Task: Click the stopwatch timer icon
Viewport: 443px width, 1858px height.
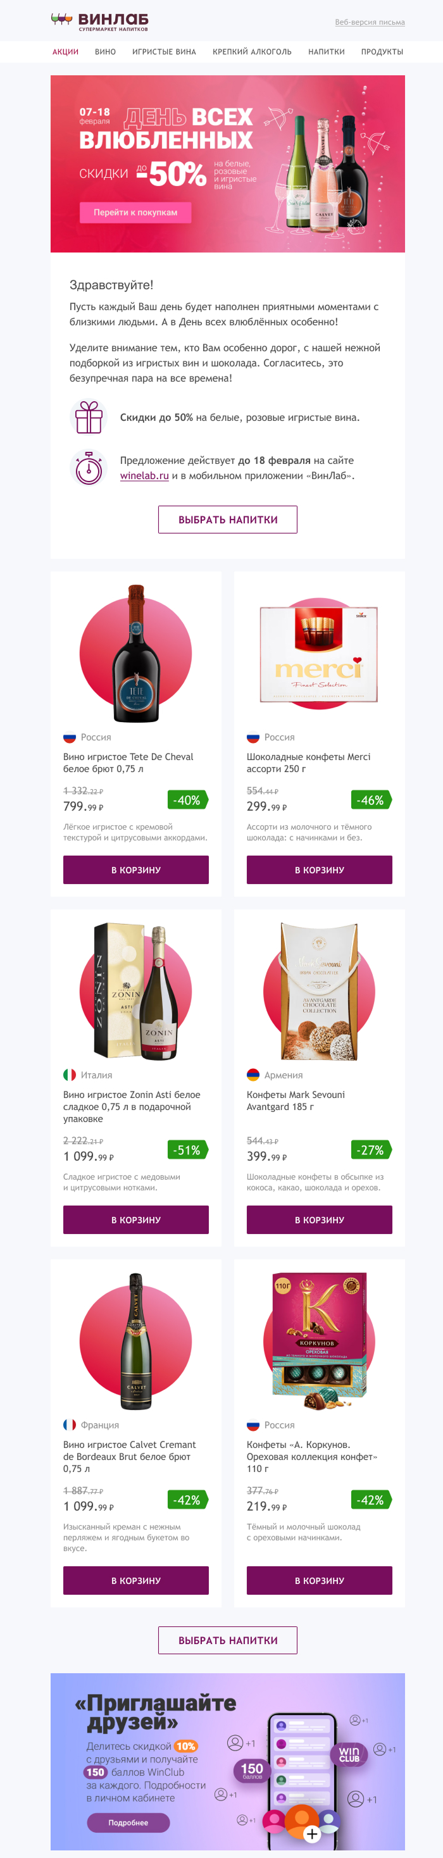Action: 89,468
